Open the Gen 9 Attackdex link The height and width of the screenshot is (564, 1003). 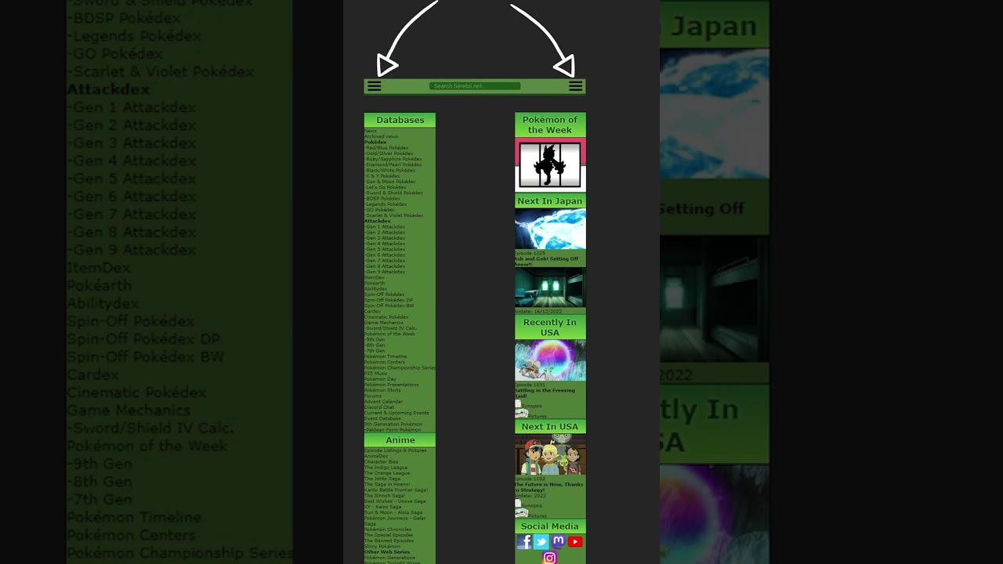coord(385,272)
